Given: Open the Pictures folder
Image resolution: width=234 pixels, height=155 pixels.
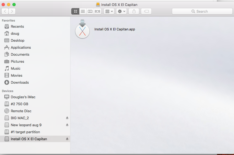Looking at the screenshot, I should point(35,61).
